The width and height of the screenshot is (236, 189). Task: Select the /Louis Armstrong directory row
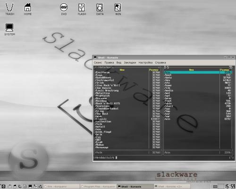[x=127, y=91]
